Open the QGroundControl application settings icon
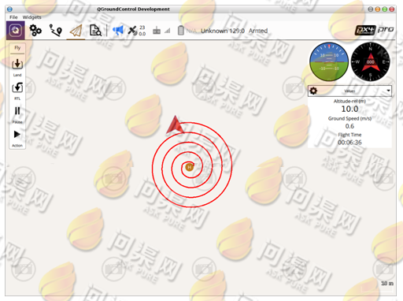The height and width of the screenshot is (301, 403). (x=16, y=31)
